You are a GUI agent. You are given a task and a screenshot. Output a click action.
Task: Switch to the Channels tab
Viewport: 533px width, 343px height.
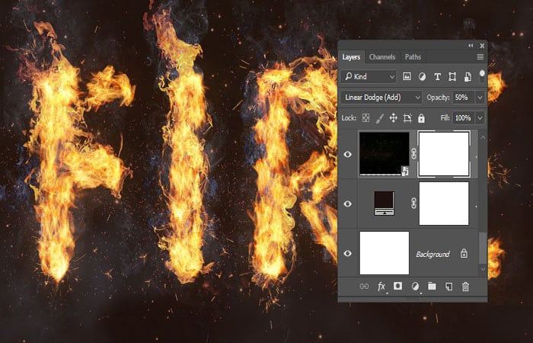click(x=382, y=57)
